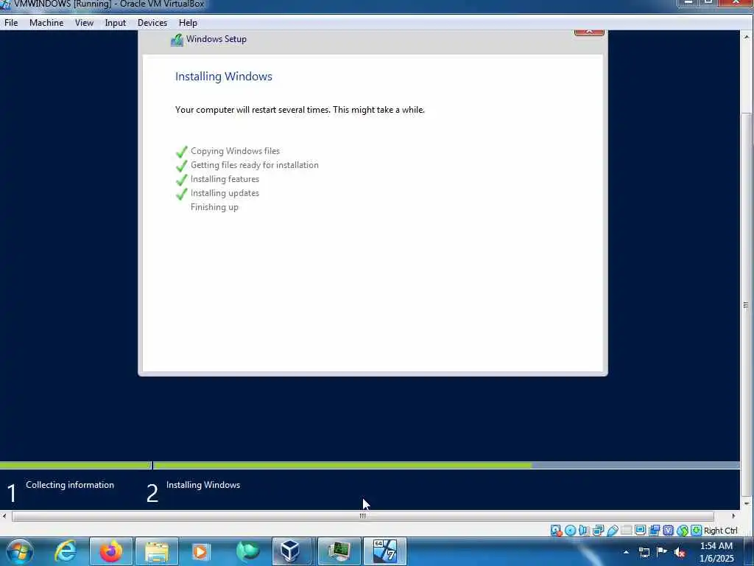Open the Windows Start menu orb
Viewport: 754px width, 566px height.
[x=20, y=551]
